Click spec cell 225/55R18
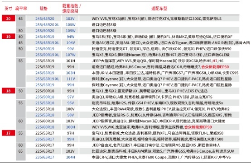The image size is (251, 163). point(45,115)
